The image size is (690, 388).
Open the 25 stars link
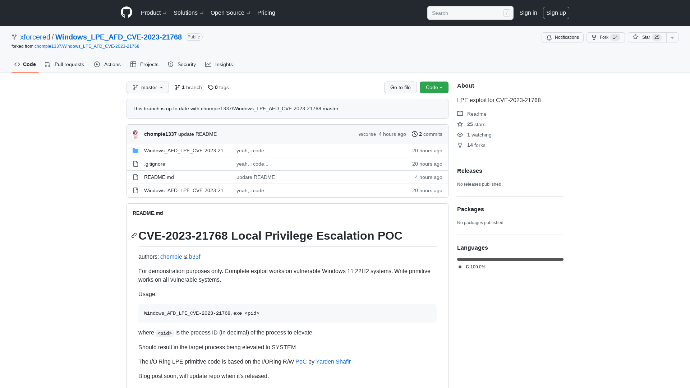click(471, 124)
